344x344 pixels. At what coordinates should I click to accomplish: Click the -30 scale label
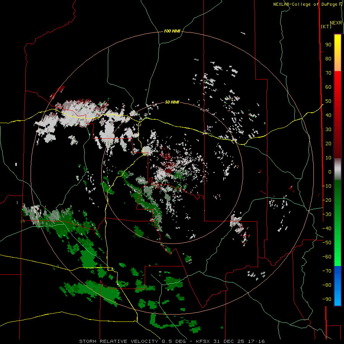327,214
